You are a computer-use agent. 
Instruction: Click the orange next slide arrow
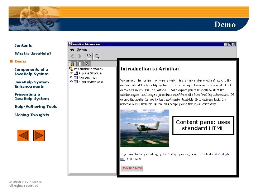39,135
